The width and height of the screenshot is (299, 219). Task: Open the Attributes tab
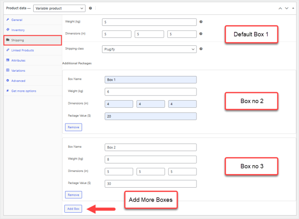click(33, 60)
